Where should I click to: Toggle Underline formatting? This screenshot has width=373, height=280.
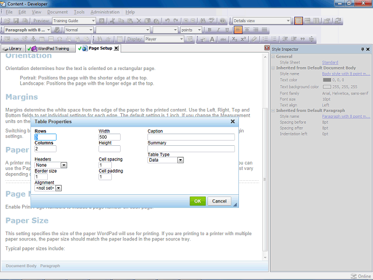227,30
